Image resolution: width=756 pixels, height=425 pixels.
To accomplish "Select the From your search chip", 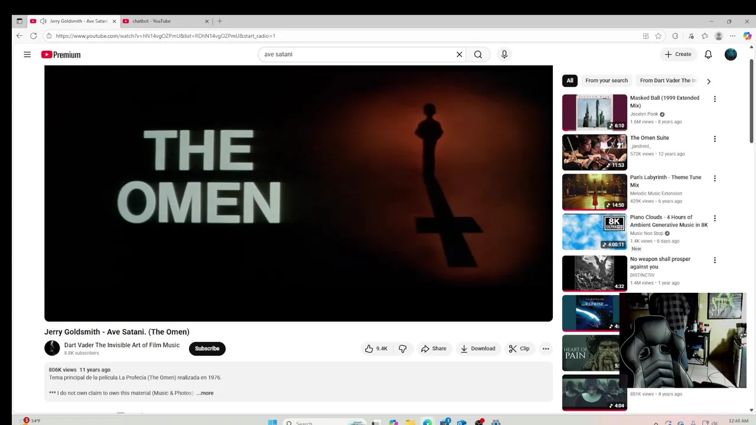I will click(607, 81).
